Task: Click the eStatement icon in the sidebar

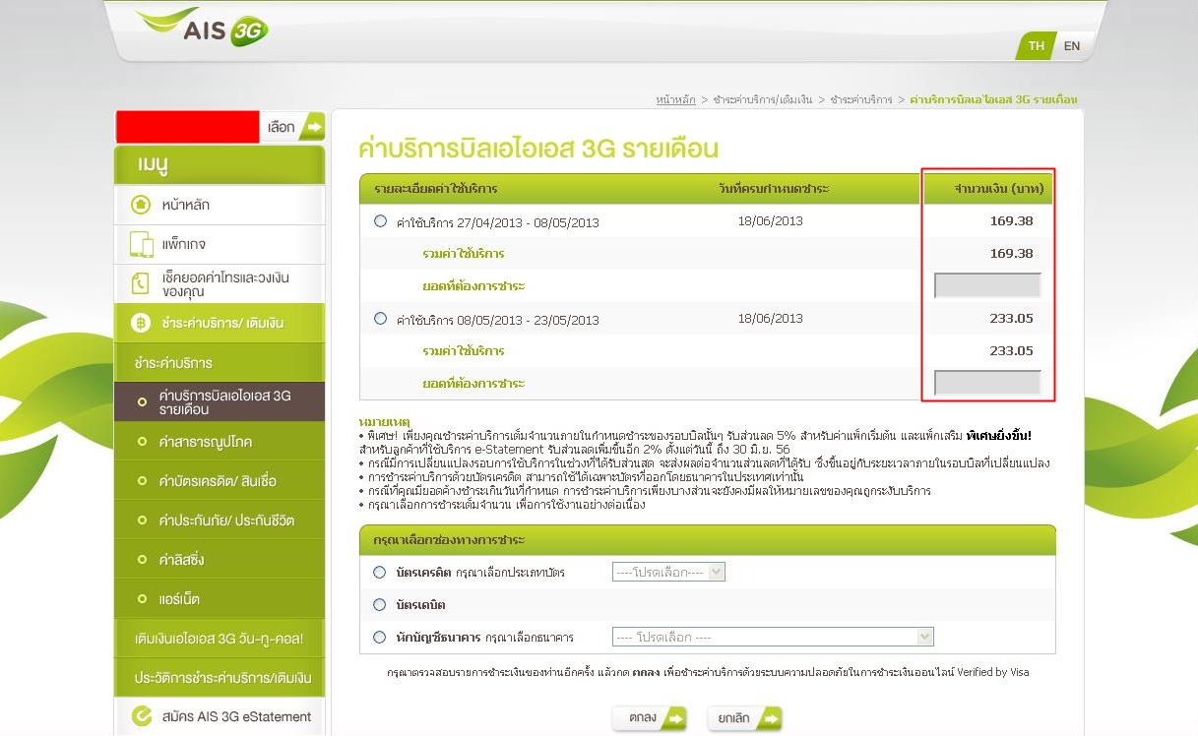Action: point(141,715)
